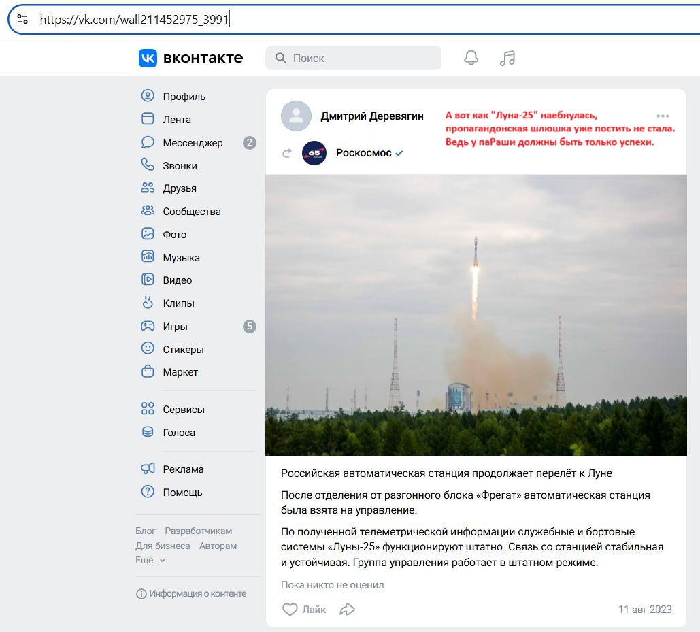This screenshot has width=700, height=632.
Task: Click the Маркет bag icon
Action: tap(148, 371)
